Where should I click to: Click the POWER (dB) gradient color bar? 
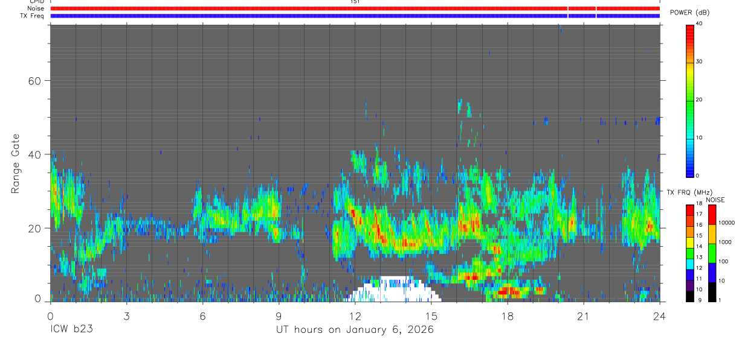(x=690, y=101)
